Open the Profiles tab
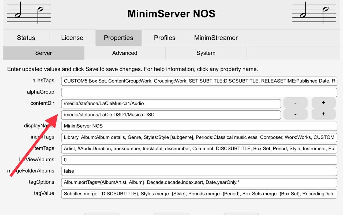Viewport: 343px width, 215px height. point(165,38)
